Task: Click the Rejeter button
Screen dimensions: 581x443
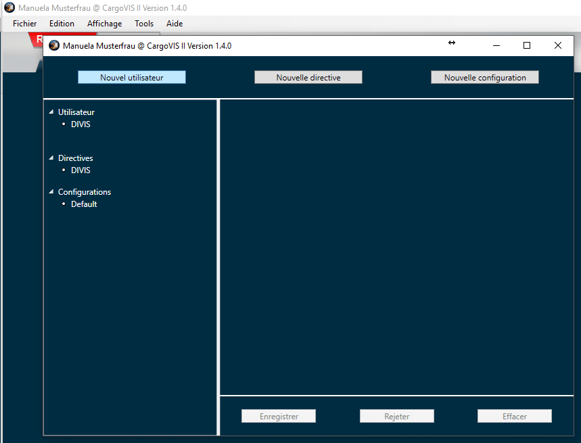Action: coord(397,416)
